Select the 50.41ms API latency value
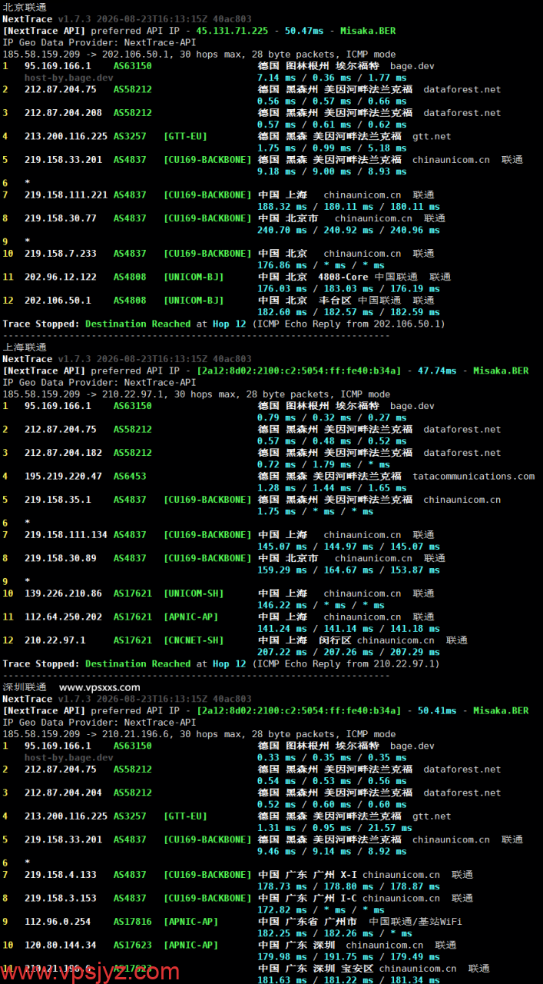Image resolution: width=543 pixels, height=984 pixels. point(437,711)
